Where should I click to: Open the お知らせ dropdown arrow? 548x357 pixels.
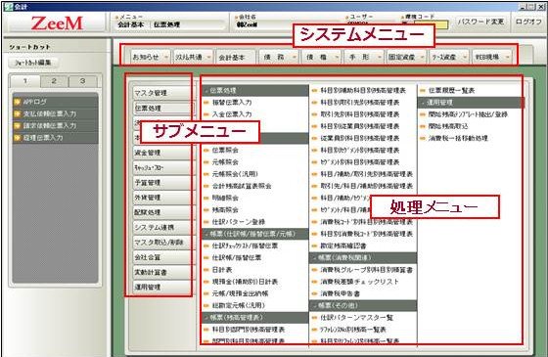tap(166, 57)
